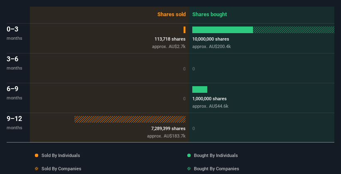Click the small orange 0–3 months sold bar
Image resolution: width=341 pixels, height=174 pixels.
184,30
